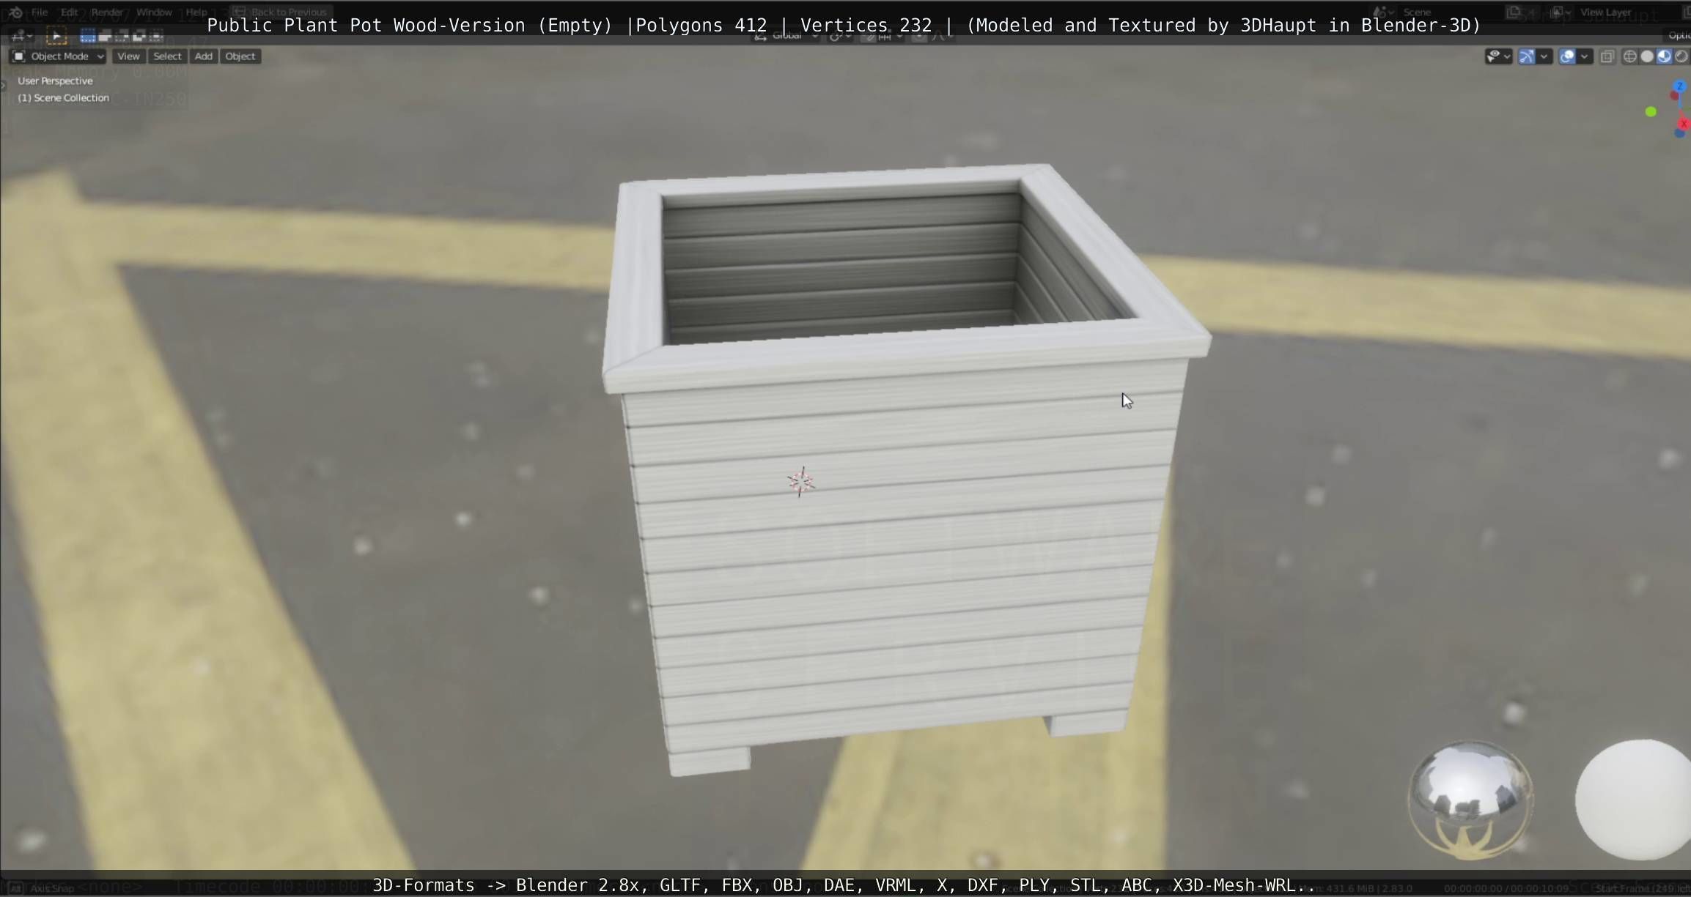
Task: Switch to wireframe viewport shading
Action: point(1629,56)
